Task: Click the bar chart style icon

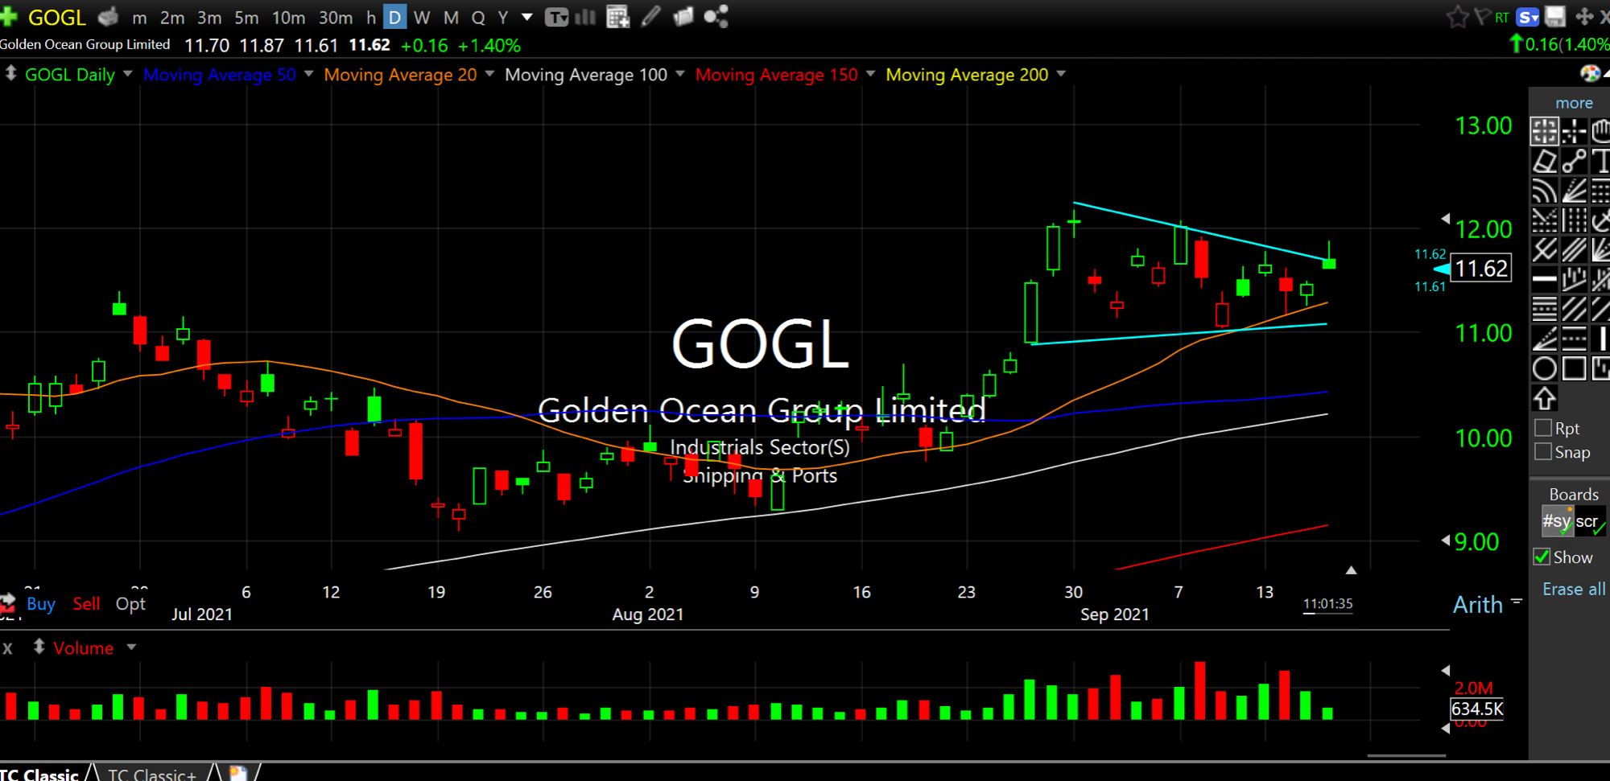Action: [585, 17]
